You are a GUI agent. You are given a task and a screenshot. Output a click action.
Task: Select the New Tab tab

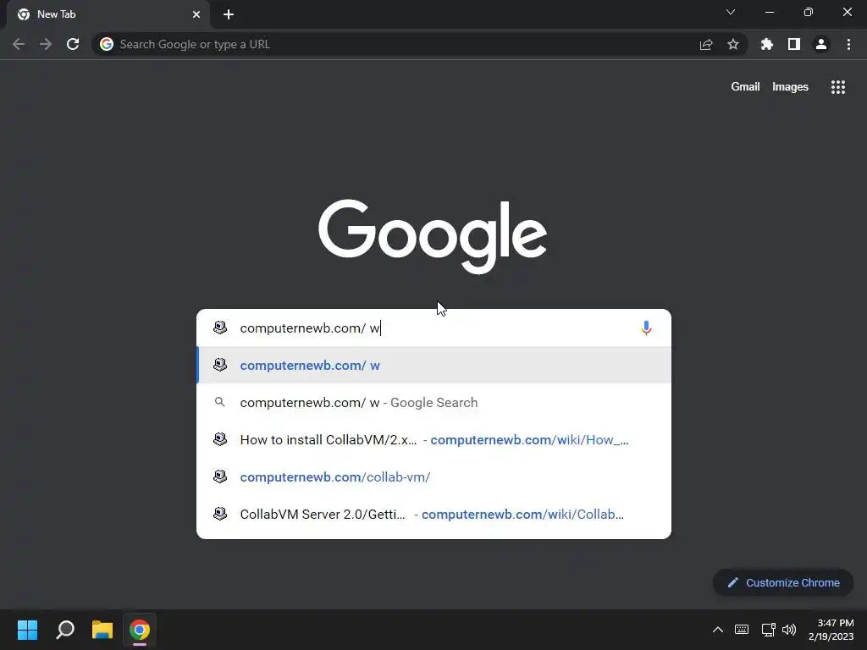[108, 14]
